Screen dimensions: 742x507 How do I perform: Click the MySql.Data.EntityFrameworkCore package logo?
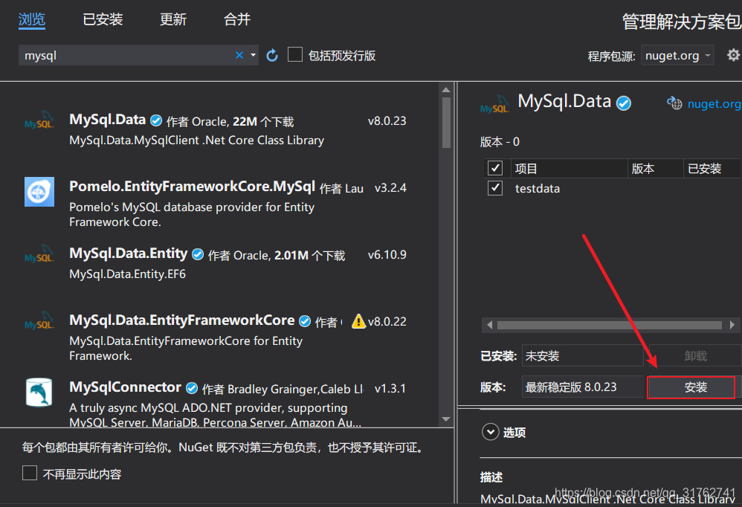(39, 321)
